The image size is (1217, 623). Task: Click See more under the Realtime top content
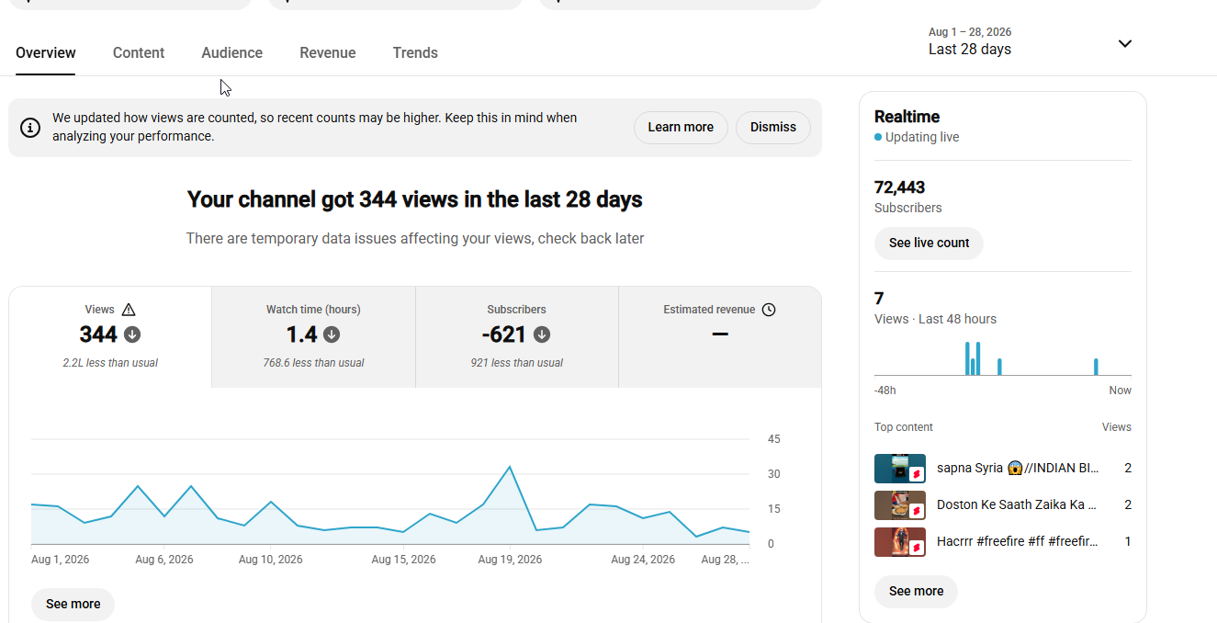tap(916, 592)
